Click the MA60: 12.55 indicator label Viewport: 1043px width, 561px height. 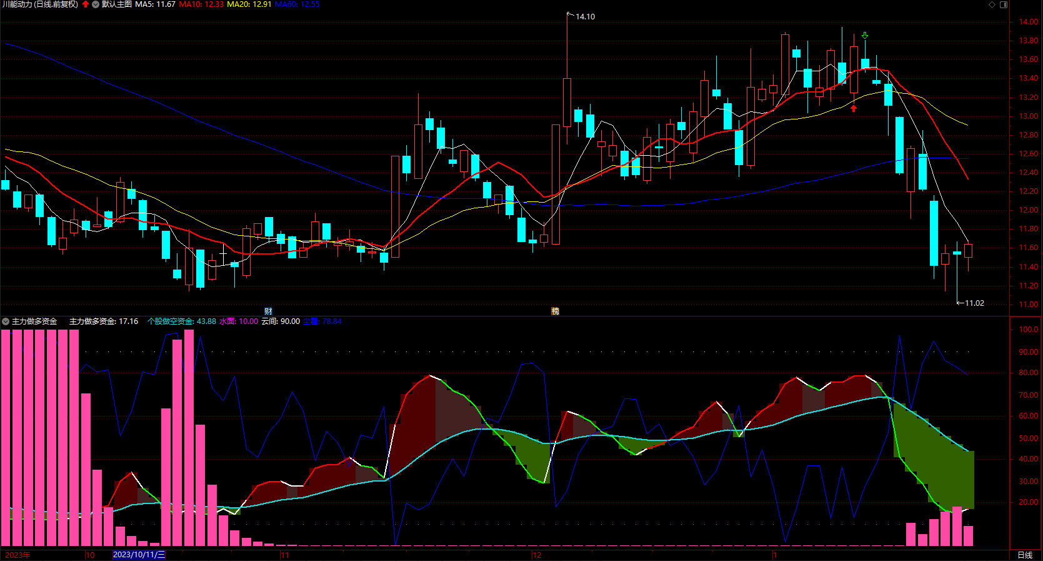click(297, 4)
